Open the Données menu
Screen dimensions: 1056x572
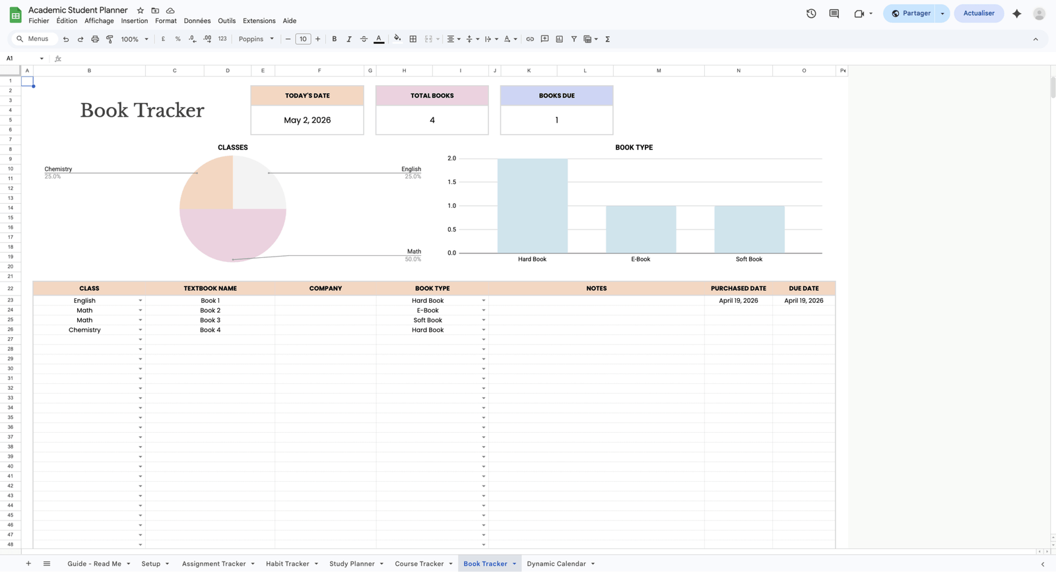(197, 21)
